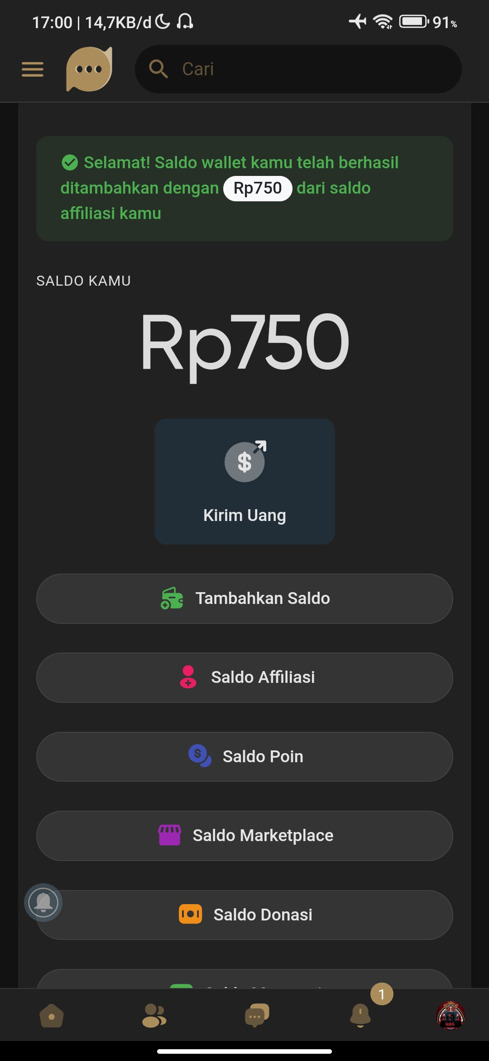Open Tambahkan Saldo
This screenshot has height=1061, width=489.
click(244, 599)
